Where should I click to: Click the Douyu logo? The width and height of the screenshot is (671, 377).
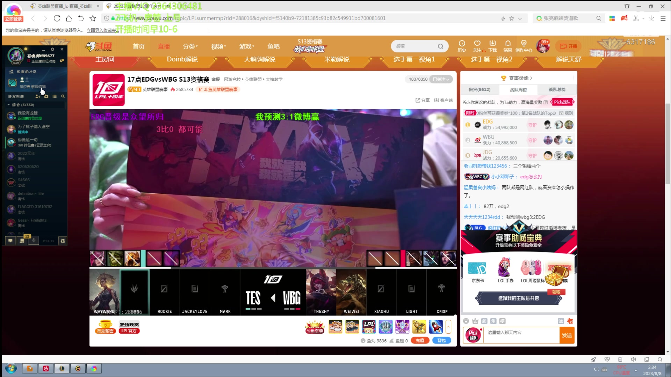click(x=99, y=46)
